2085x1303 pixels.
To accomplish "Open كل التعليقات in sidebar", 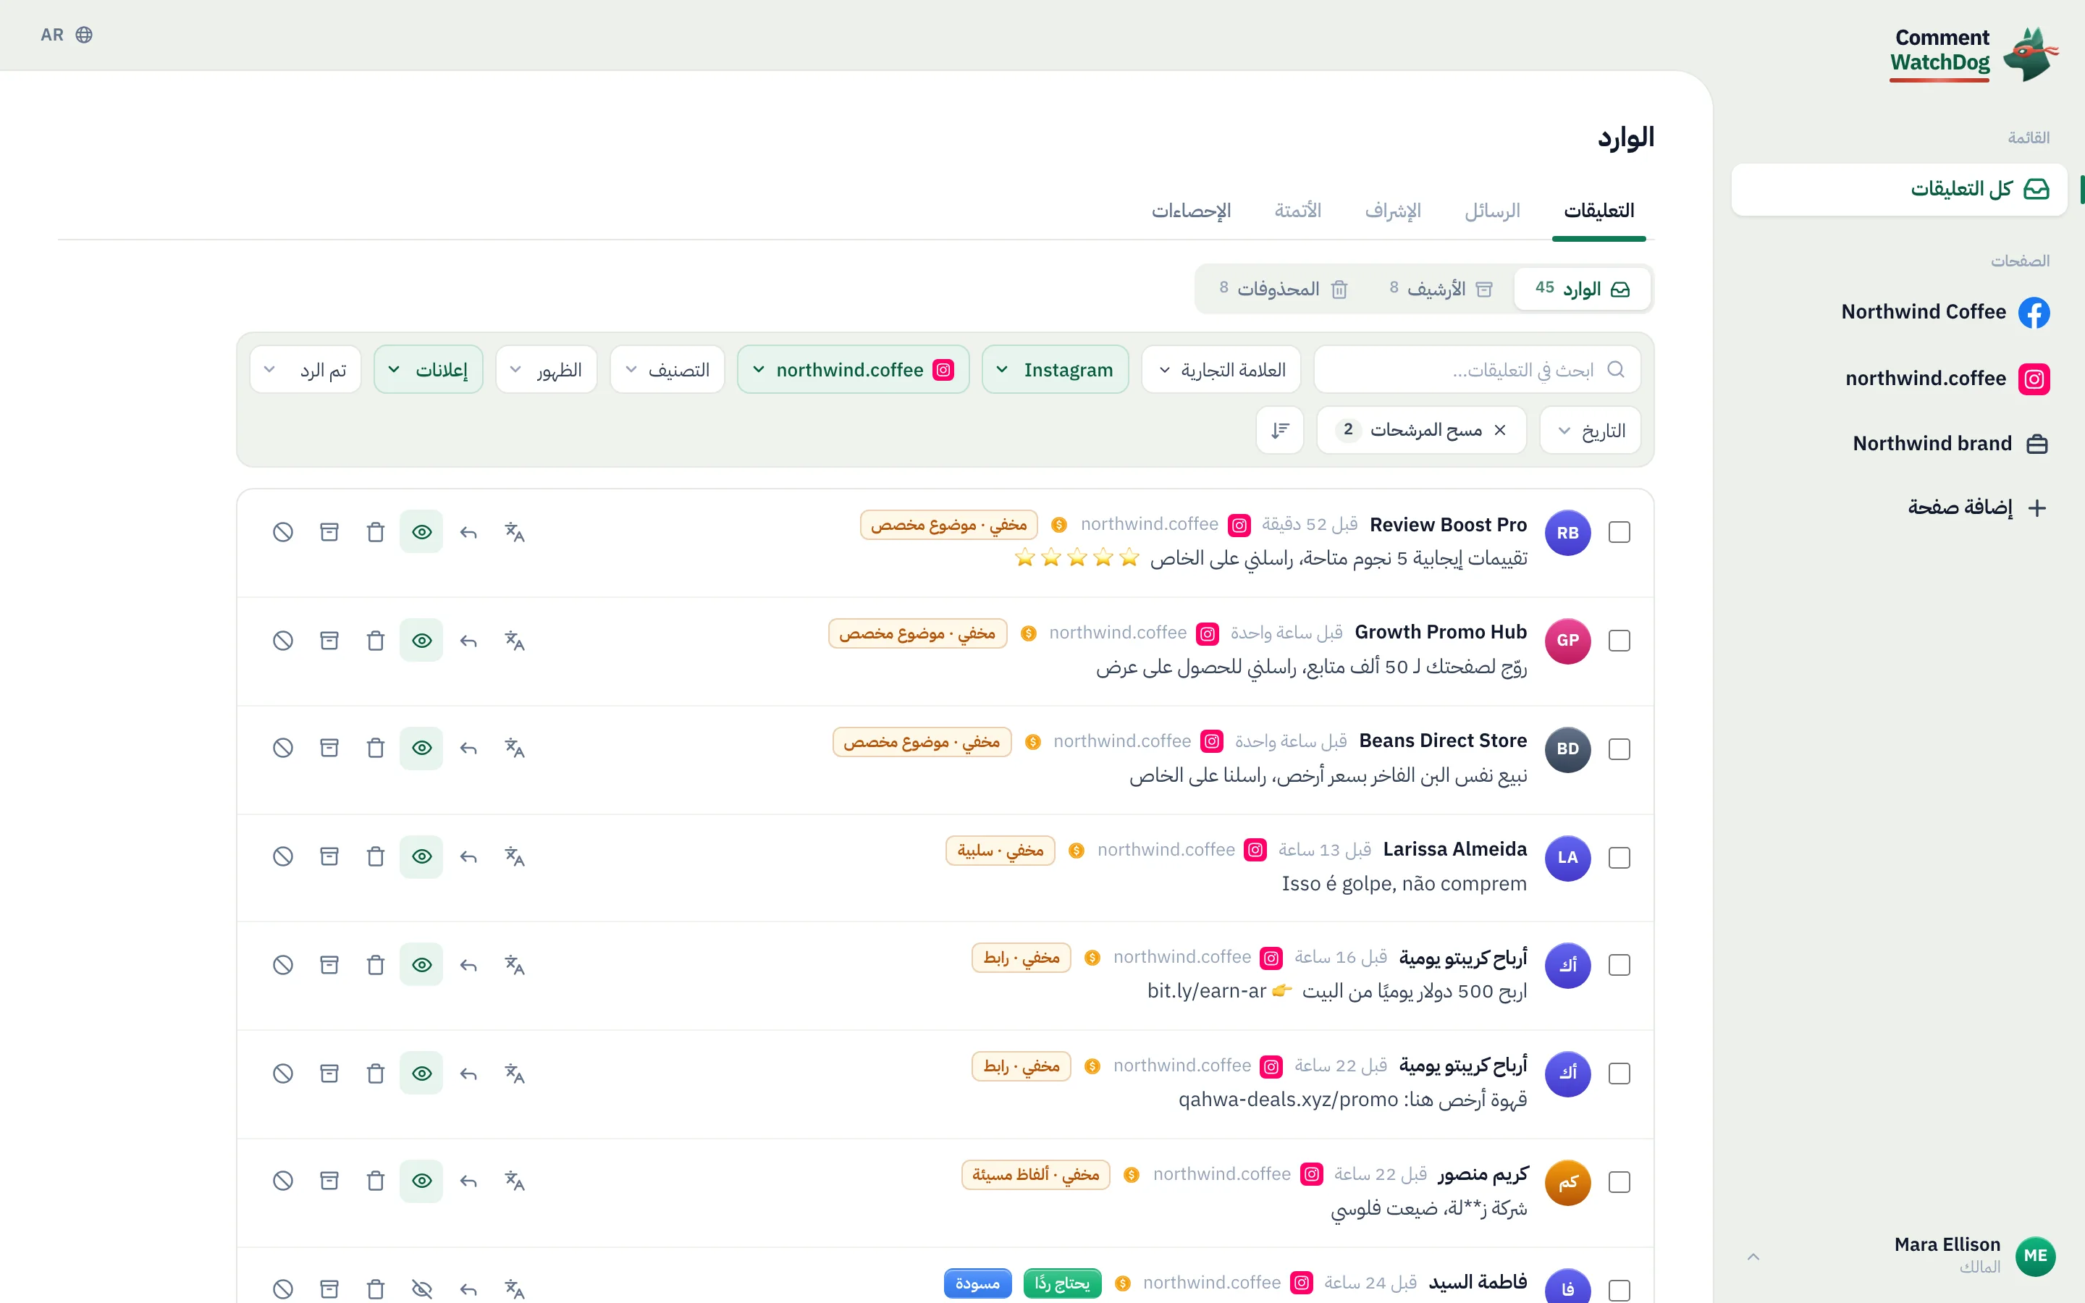I will pos(1899,189).
